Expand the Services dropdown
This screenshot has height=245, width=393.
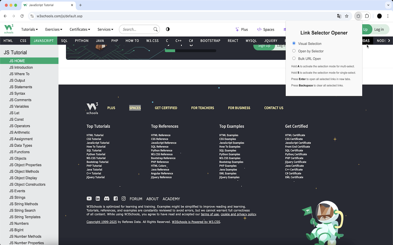tap(105, 29)
